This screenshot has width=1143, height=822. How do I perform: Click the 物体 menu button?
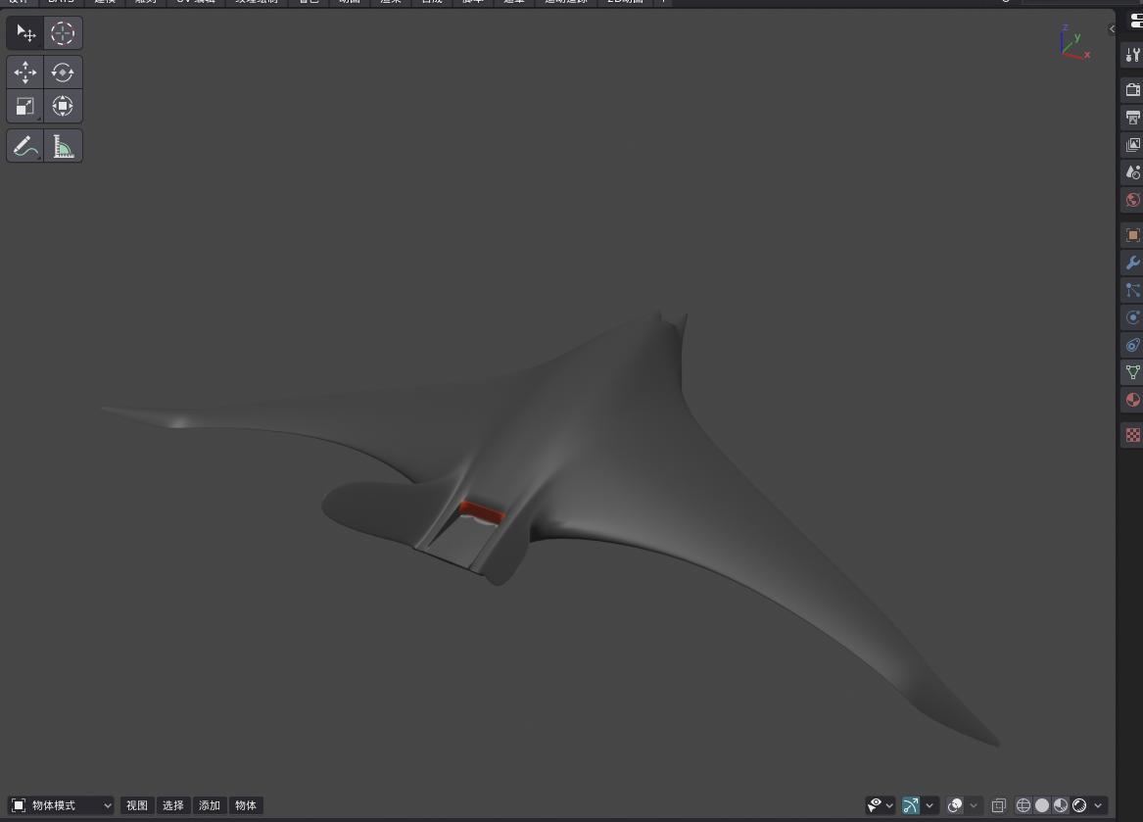pos(246,805)
